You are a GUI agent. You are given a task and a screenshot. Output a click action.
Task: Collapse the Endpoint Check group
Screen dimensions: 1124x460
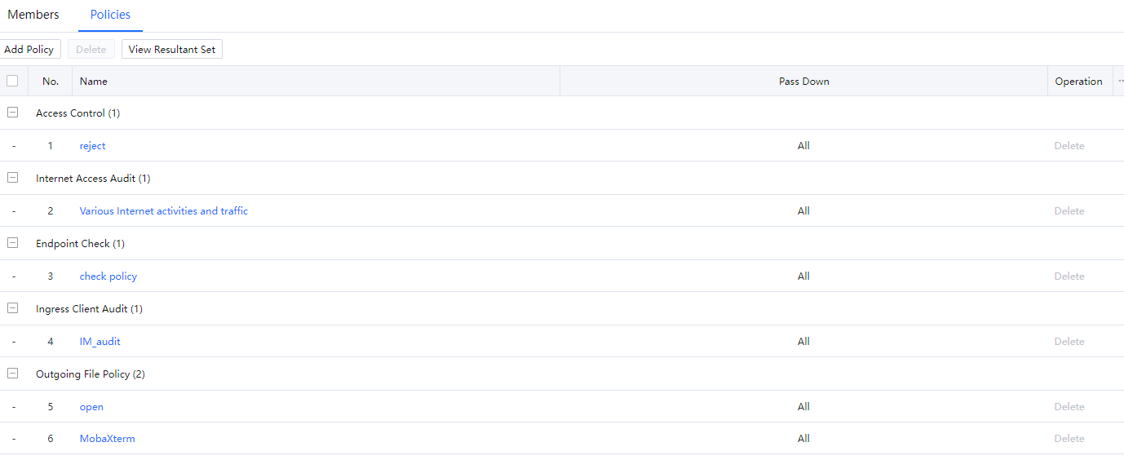pyautogui.click(x=12, y=243)
